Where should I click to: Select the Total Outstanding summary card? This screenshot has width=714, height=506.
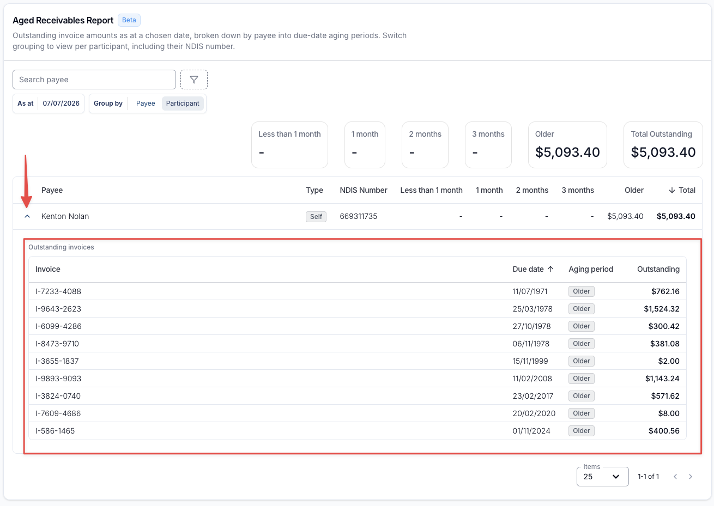coord(663,145)
